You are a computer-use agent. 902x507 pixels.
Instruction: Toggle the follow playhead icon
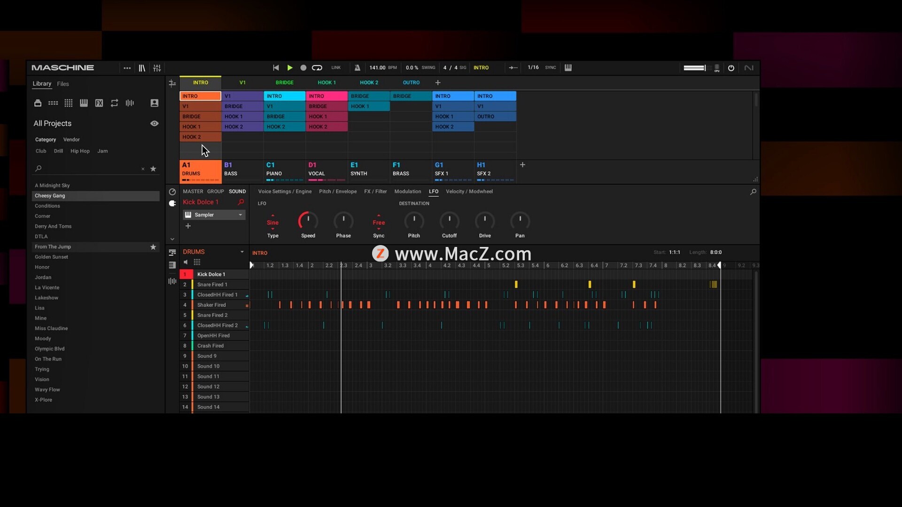513,68
